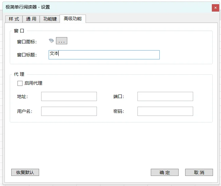221x186 pixels.
Task: Click the 窗口图标: label
Action: pos(27,42)
